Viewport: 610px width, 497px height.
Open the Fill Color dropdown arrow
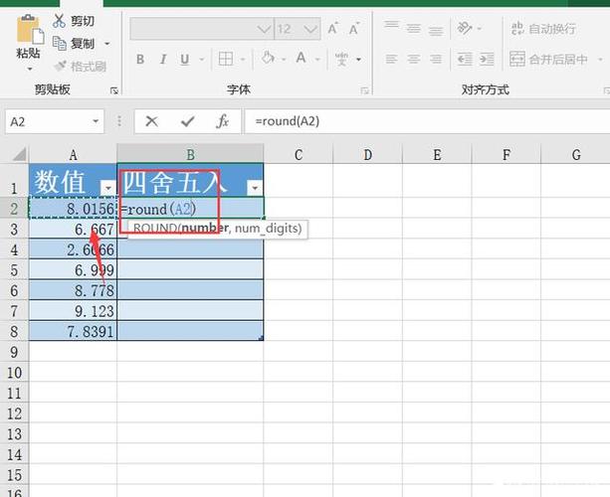point(284,60)
